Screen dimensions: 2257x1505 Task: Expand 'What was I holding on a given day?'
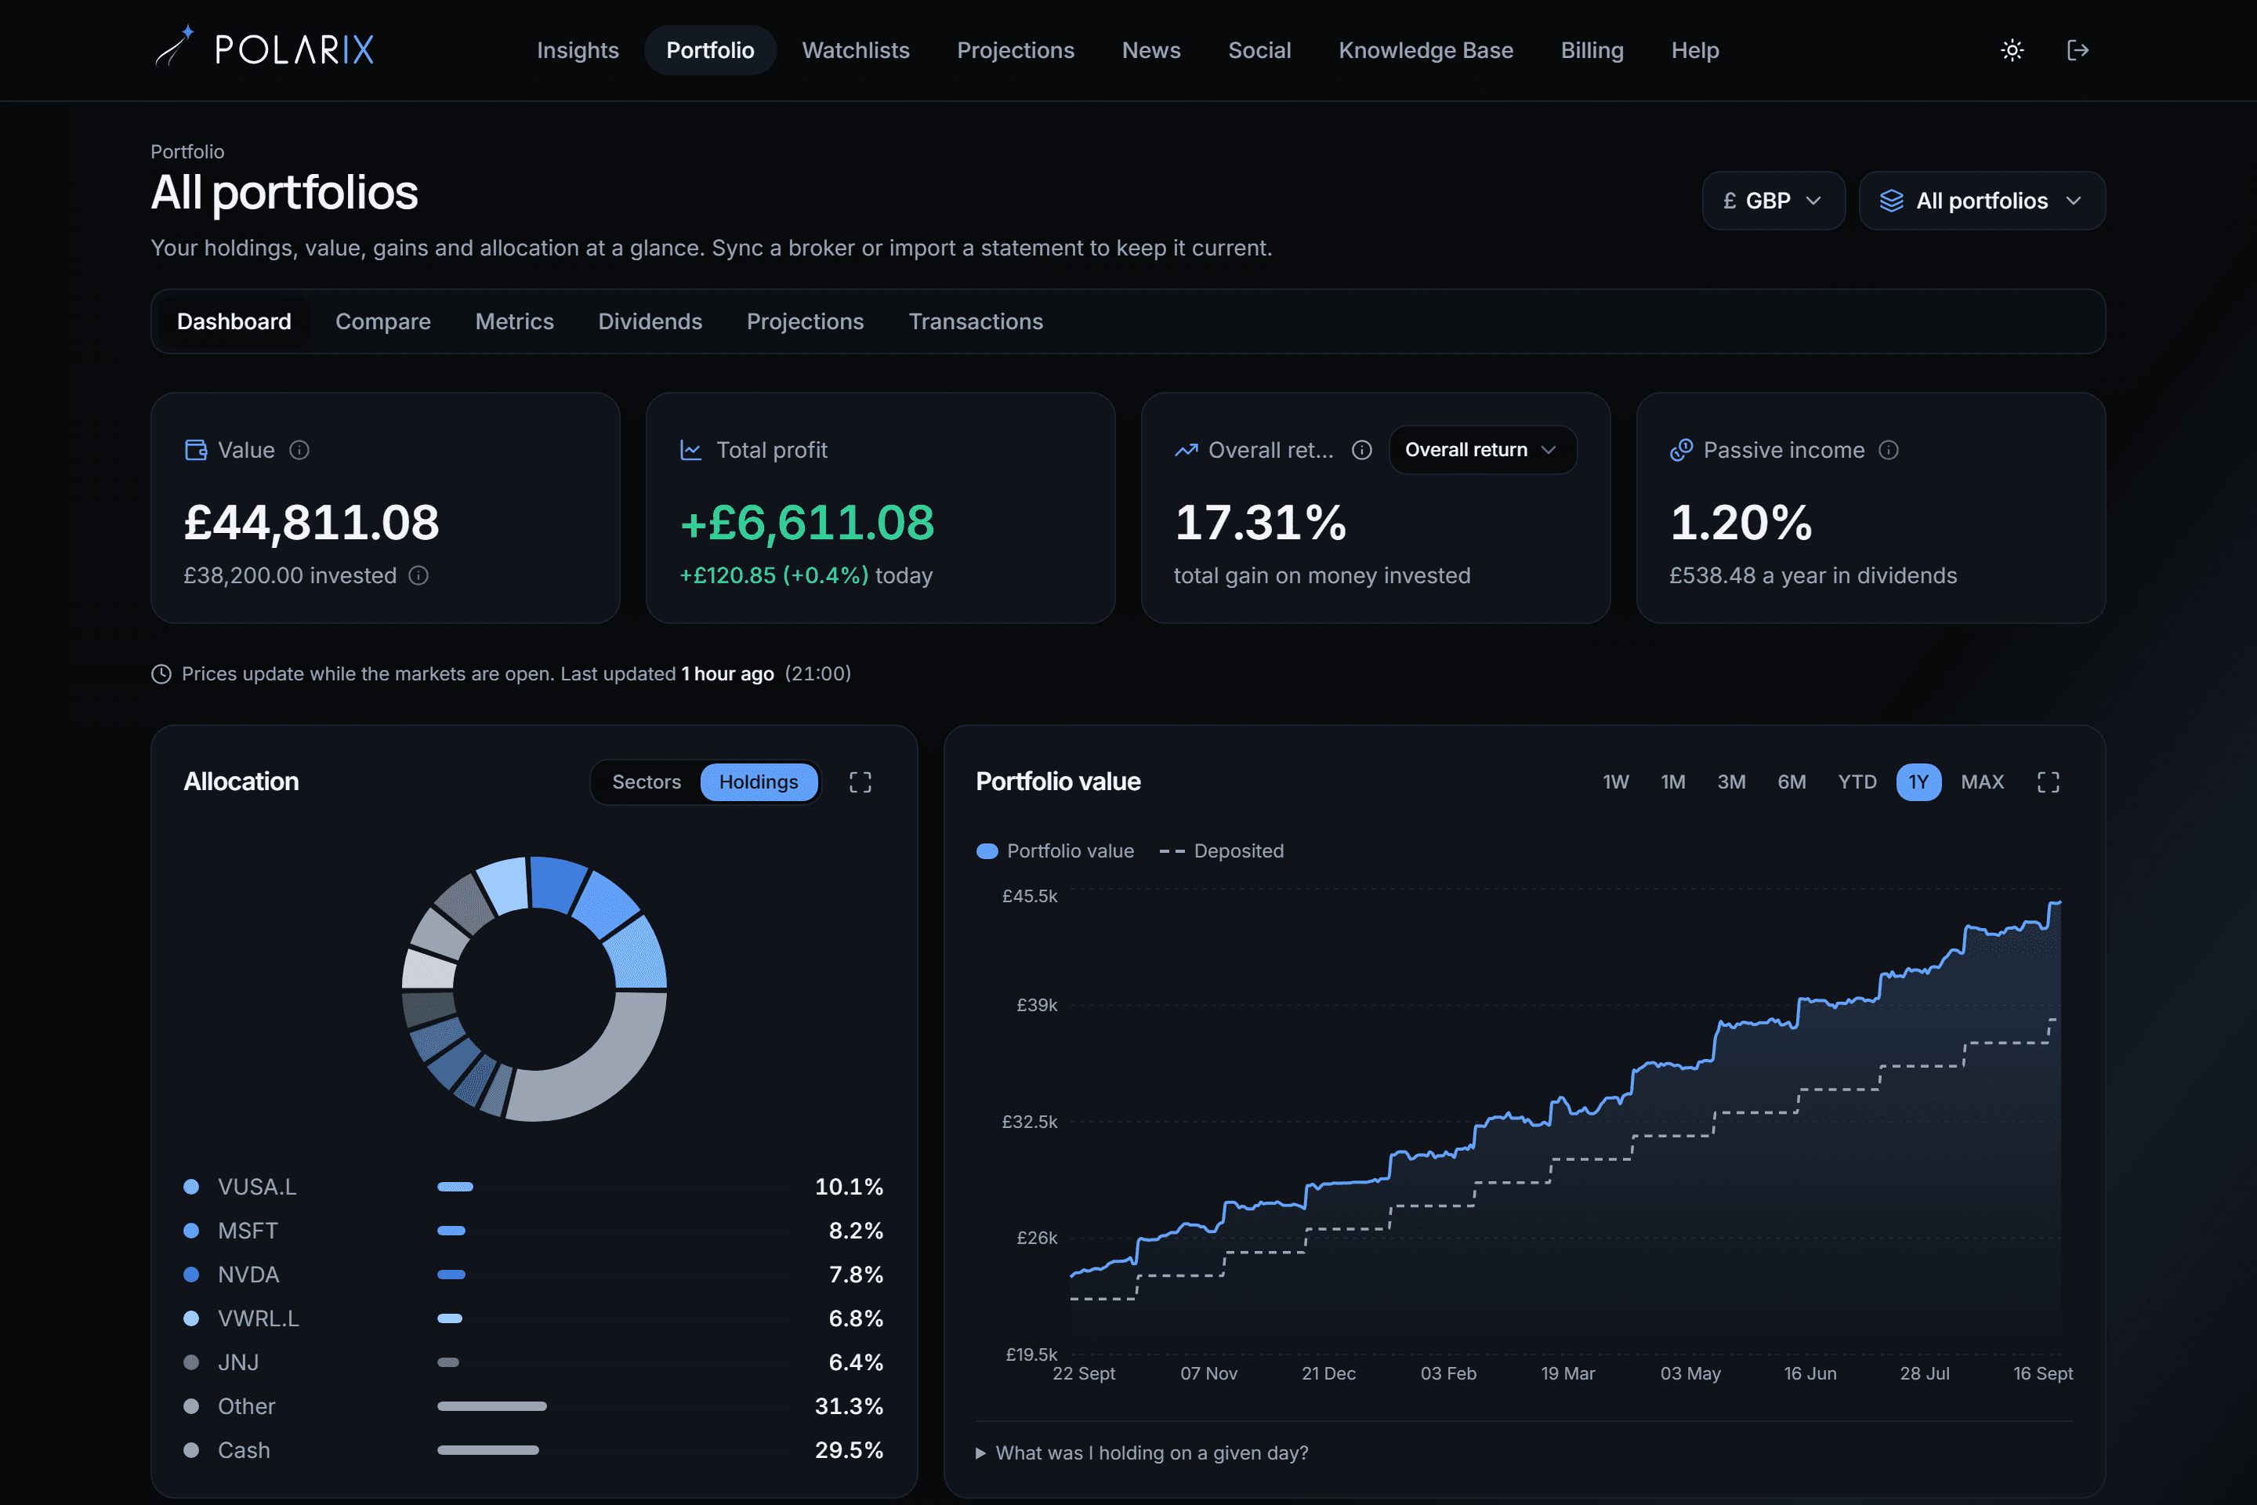point(1142,1453)
